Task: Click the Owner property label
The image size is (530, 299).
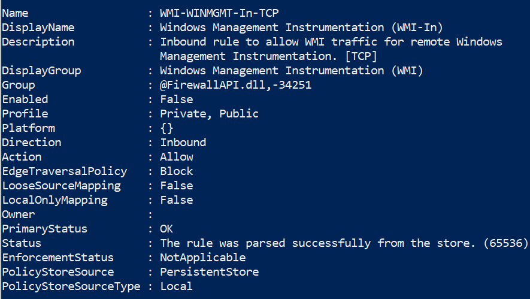Action: pyautogui.click(x=19, y=214)
